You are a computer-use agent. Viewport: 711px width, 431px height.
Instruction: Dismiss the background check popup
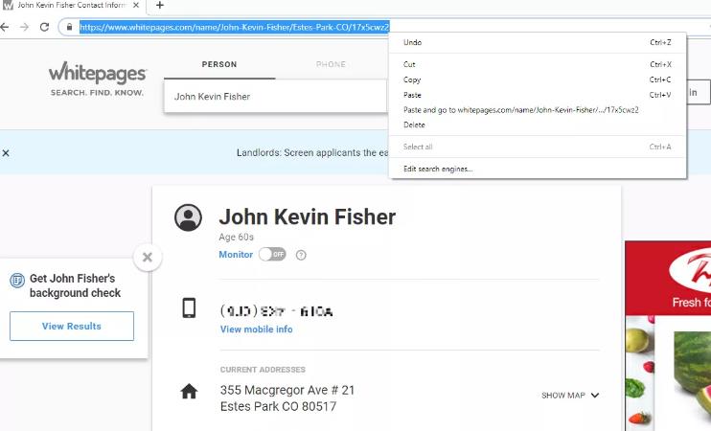(x=148, y=257)
